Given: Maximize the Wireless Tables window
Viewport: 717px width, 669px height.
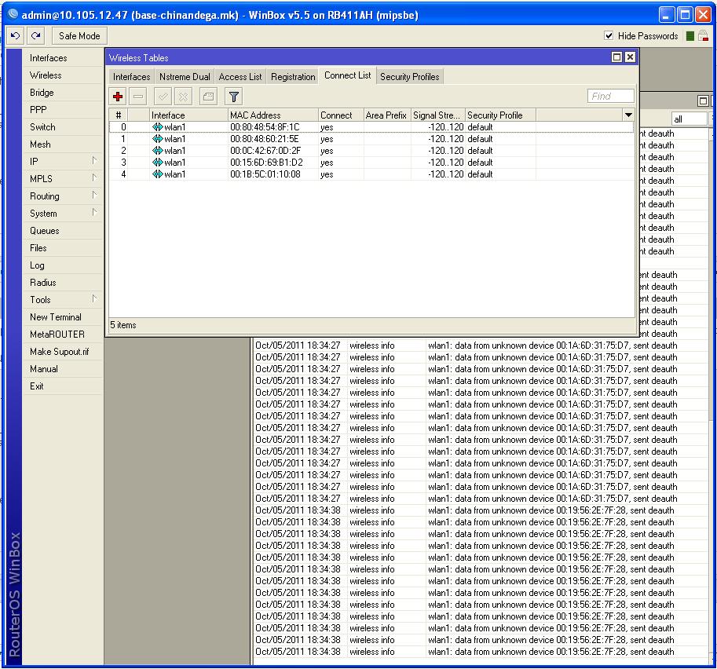Looking at the screenshot, I should 616,57.
